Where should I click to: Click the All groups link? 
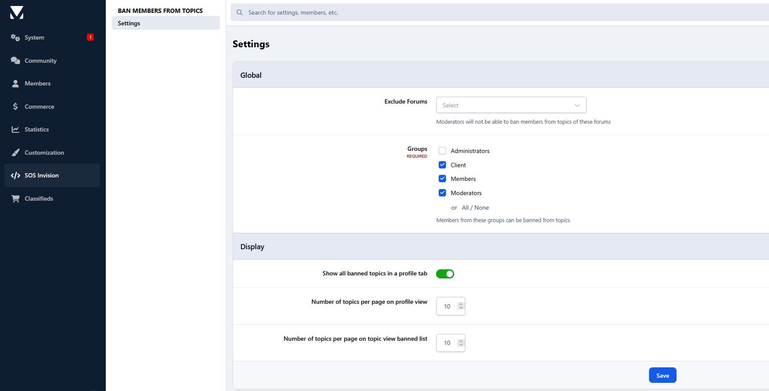[x=465, y=208]
